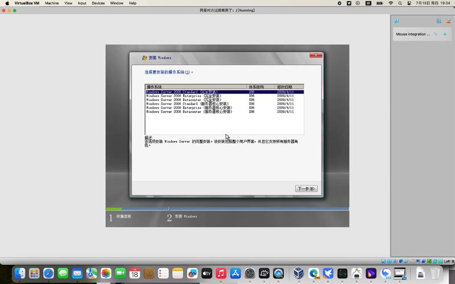The height and width of the screenshot is (284, 455).
Task: Open the VirtualBox VM menu
Action: [27, 3]
